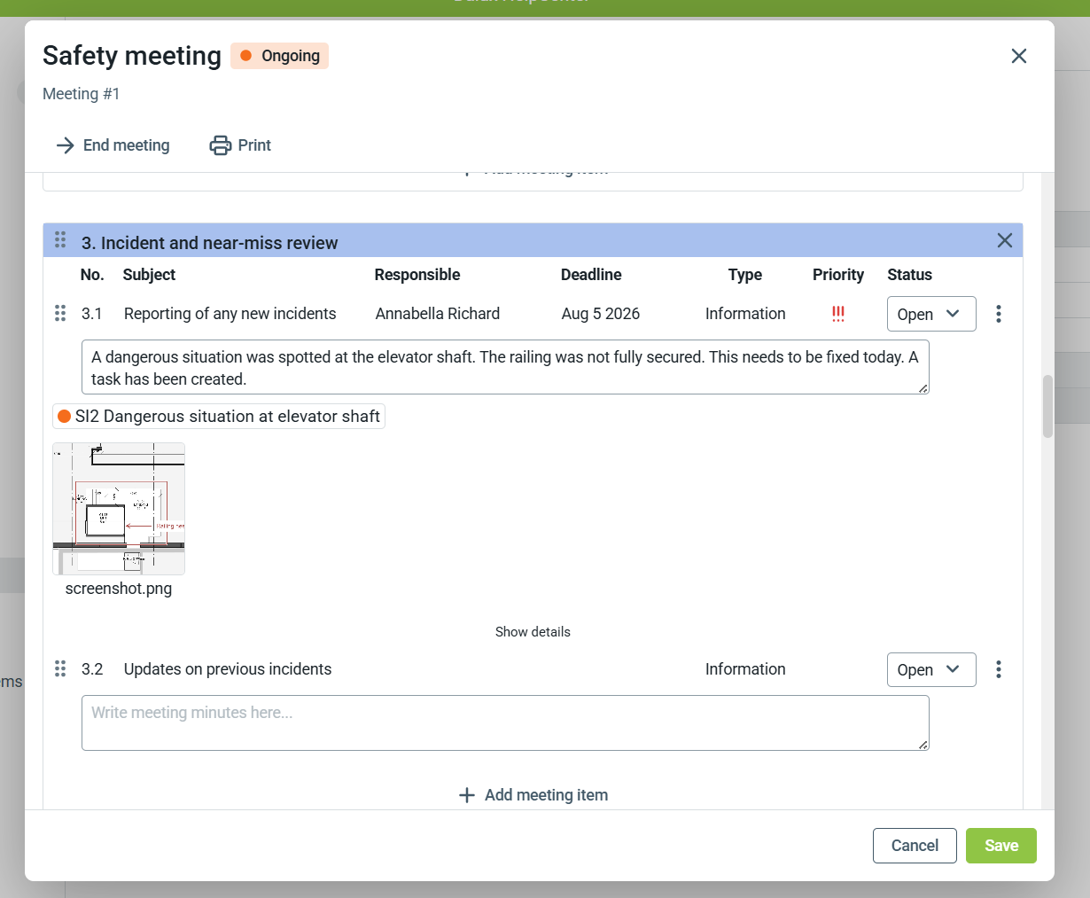Screen dimensions: 1090x898
Task: Click the End meeting button
Action: [x=113, y=145]
